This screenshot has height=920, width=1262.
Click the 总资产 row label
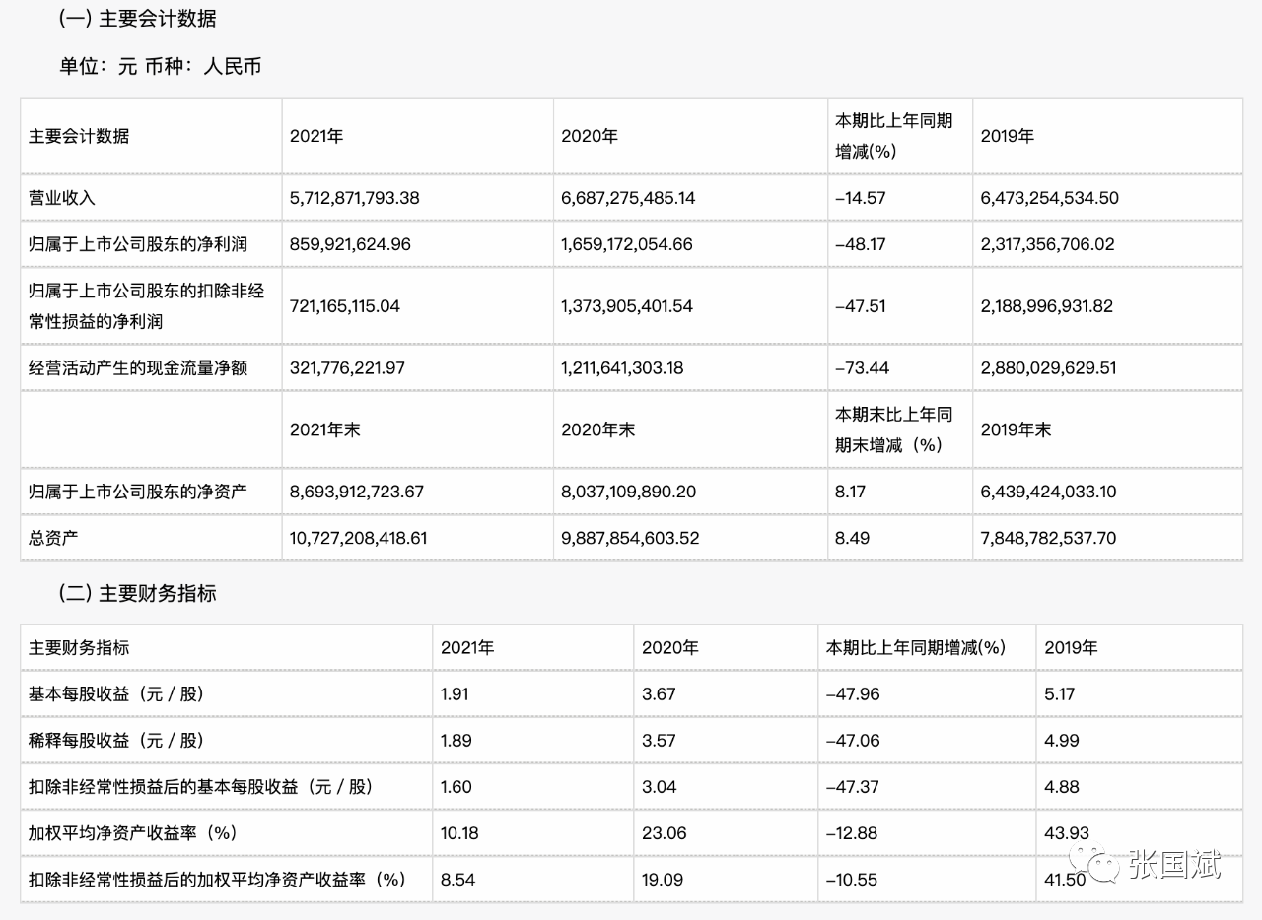click(x=53, y=538)
